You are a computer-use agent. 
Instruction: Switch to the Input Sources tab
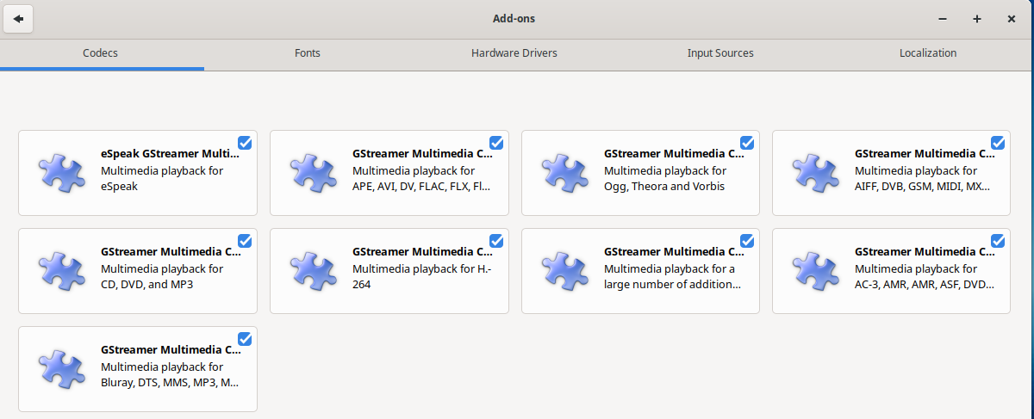click(720, 53)
